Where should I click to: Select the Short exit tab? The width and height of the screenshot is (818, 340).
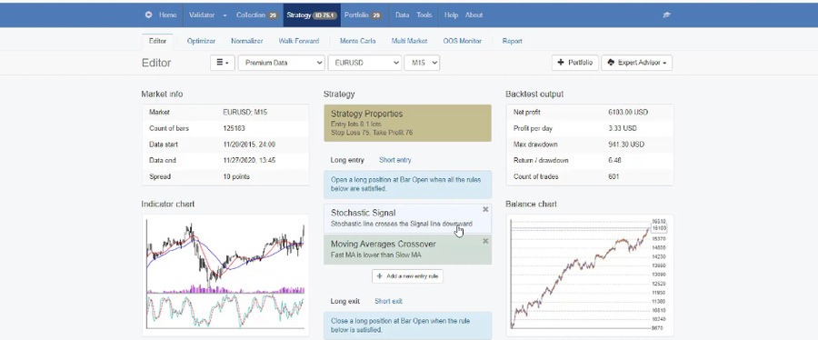click(x=389, y=302)
